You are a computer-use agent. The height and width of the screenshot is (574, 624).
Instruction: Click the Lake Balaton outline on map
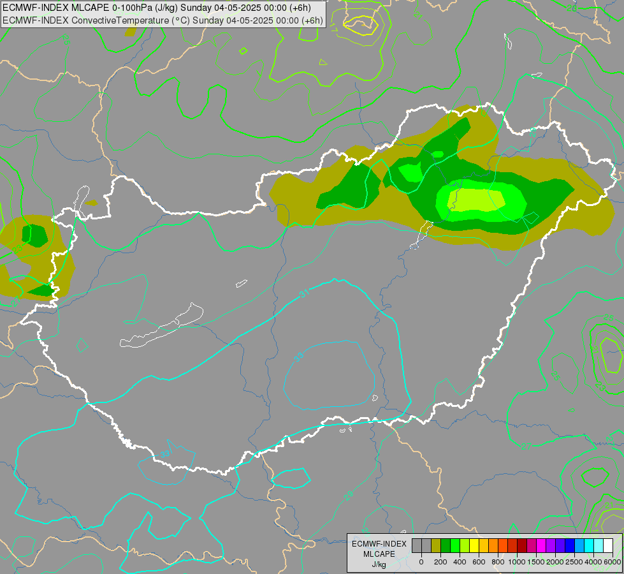tap(161, 326)
